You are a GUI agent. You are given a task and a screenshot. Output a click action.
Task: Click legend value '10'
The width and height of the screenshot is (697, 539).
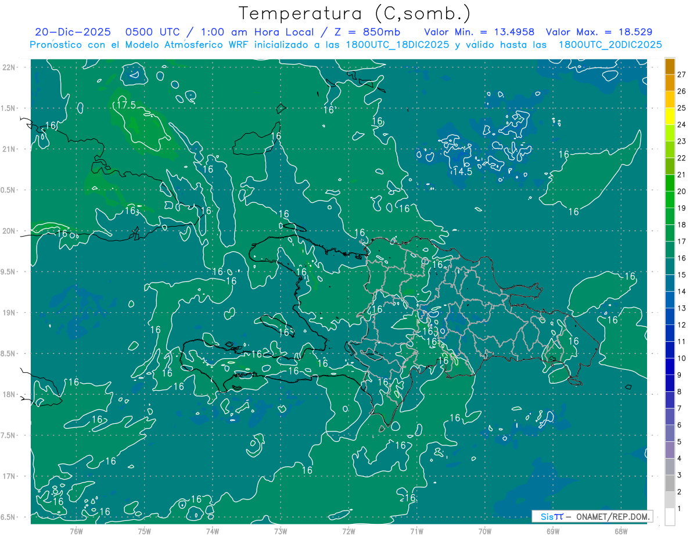[681, 358]
